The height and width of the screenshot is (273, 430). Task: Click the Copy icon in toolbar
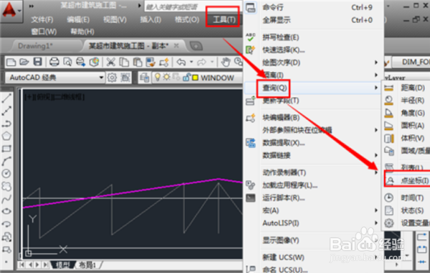tap(124, 62)
